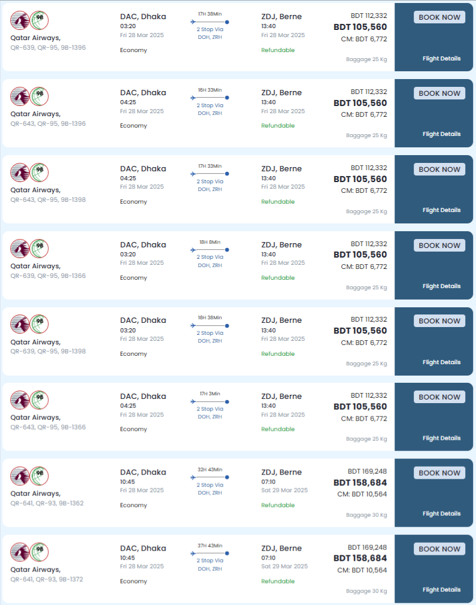Screen dimensions: 476x605
Task: Click airplane icon on the 17H 3Min route line
Action: point(193,402)
